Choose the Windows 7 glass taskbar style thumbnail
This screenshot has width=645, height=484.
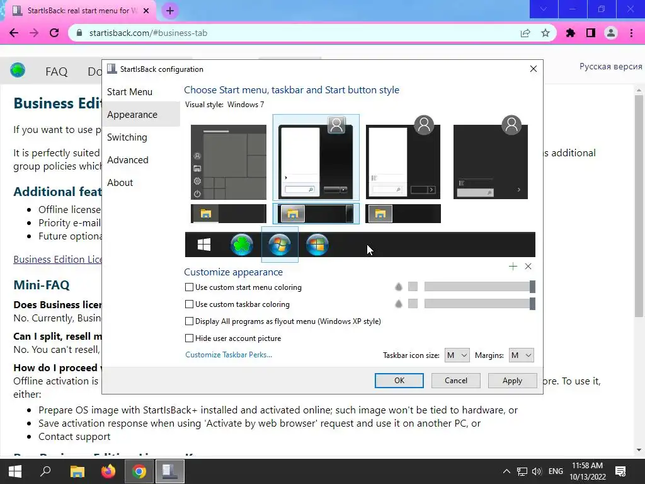[x=316, y=214]
